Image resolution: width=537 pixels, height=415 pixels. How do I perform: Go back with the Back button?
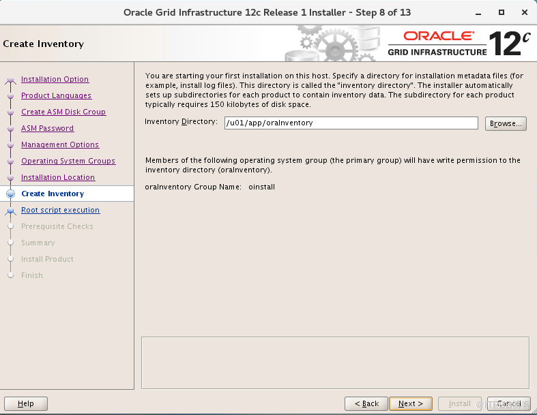366,403
